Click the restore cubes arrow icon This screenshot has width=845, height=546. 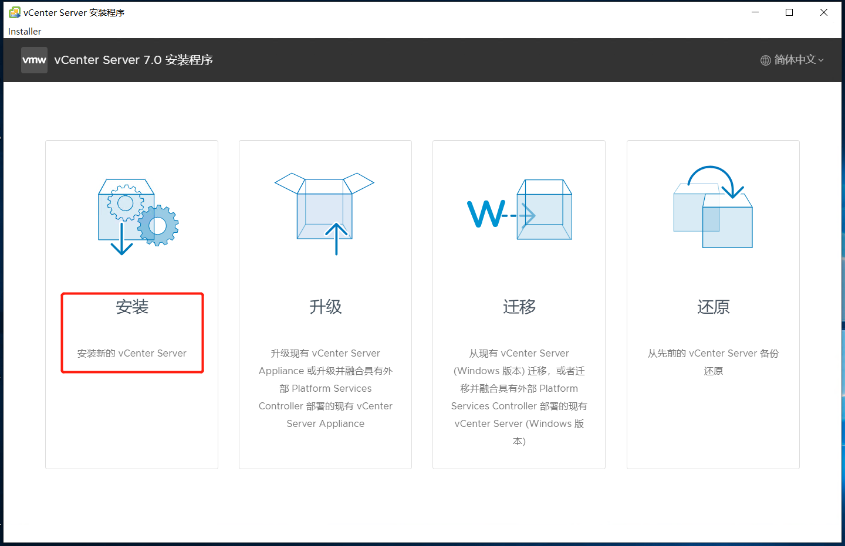tap(713, 206)
